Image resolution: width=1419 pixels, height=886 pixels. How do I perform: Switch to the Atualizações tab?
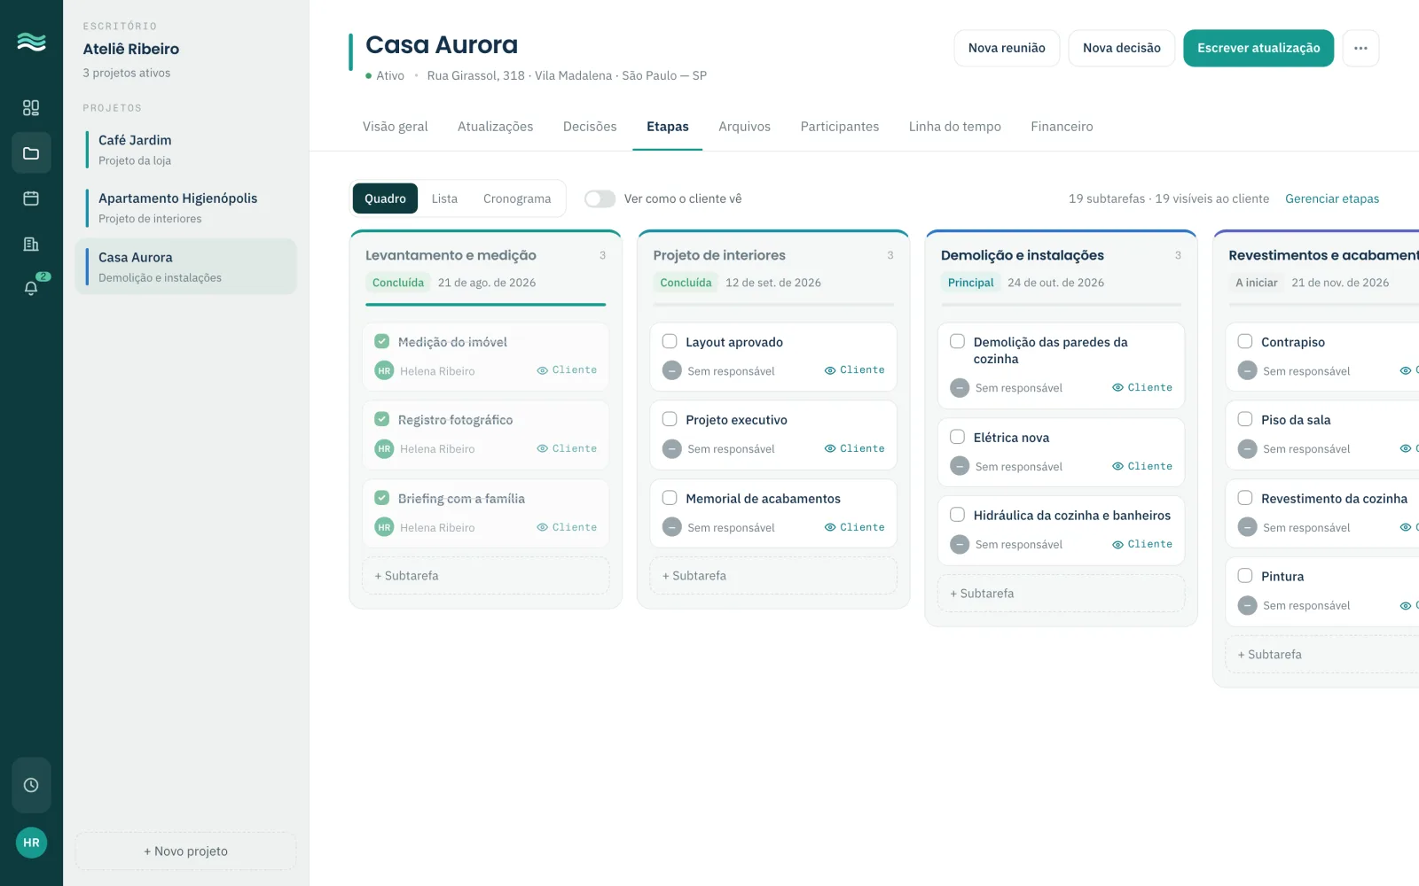pos(495,127)
